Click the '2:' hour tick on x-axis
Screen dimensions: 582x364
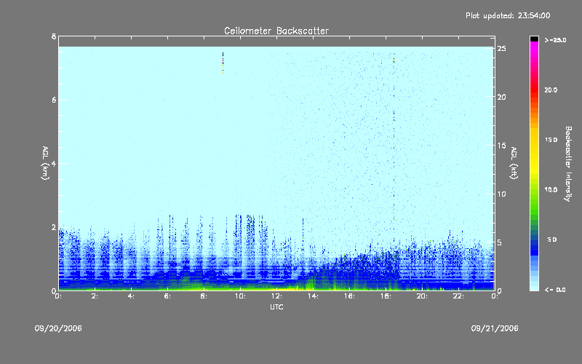coord(95,296)
